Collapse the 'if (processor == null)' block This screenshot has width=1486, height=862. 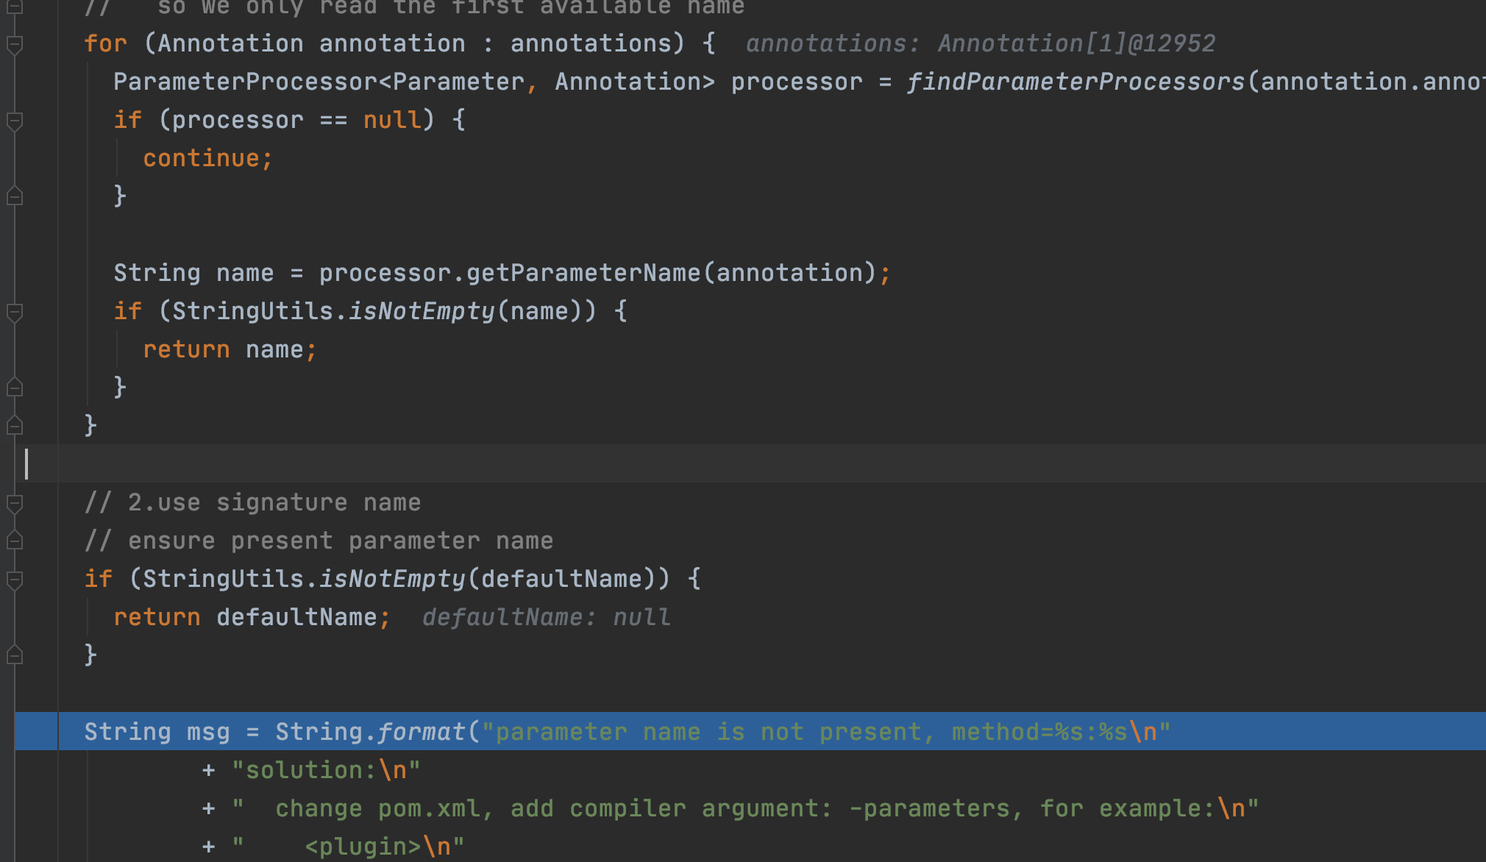[14, 121]
